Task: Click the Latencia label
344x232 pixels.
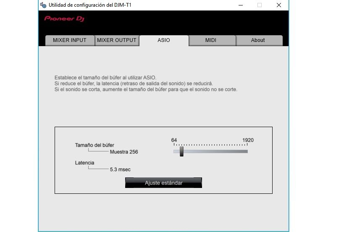Action: pos(84,163)
